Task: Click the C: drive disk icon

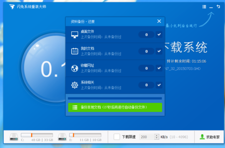Action: coord(14,137)
